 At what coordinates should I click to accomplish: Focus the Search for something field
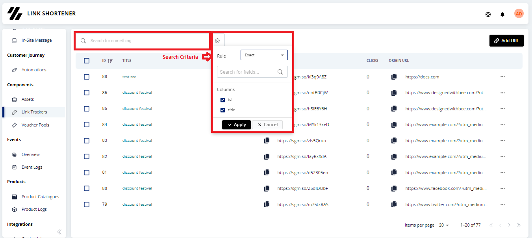[142, 41]
